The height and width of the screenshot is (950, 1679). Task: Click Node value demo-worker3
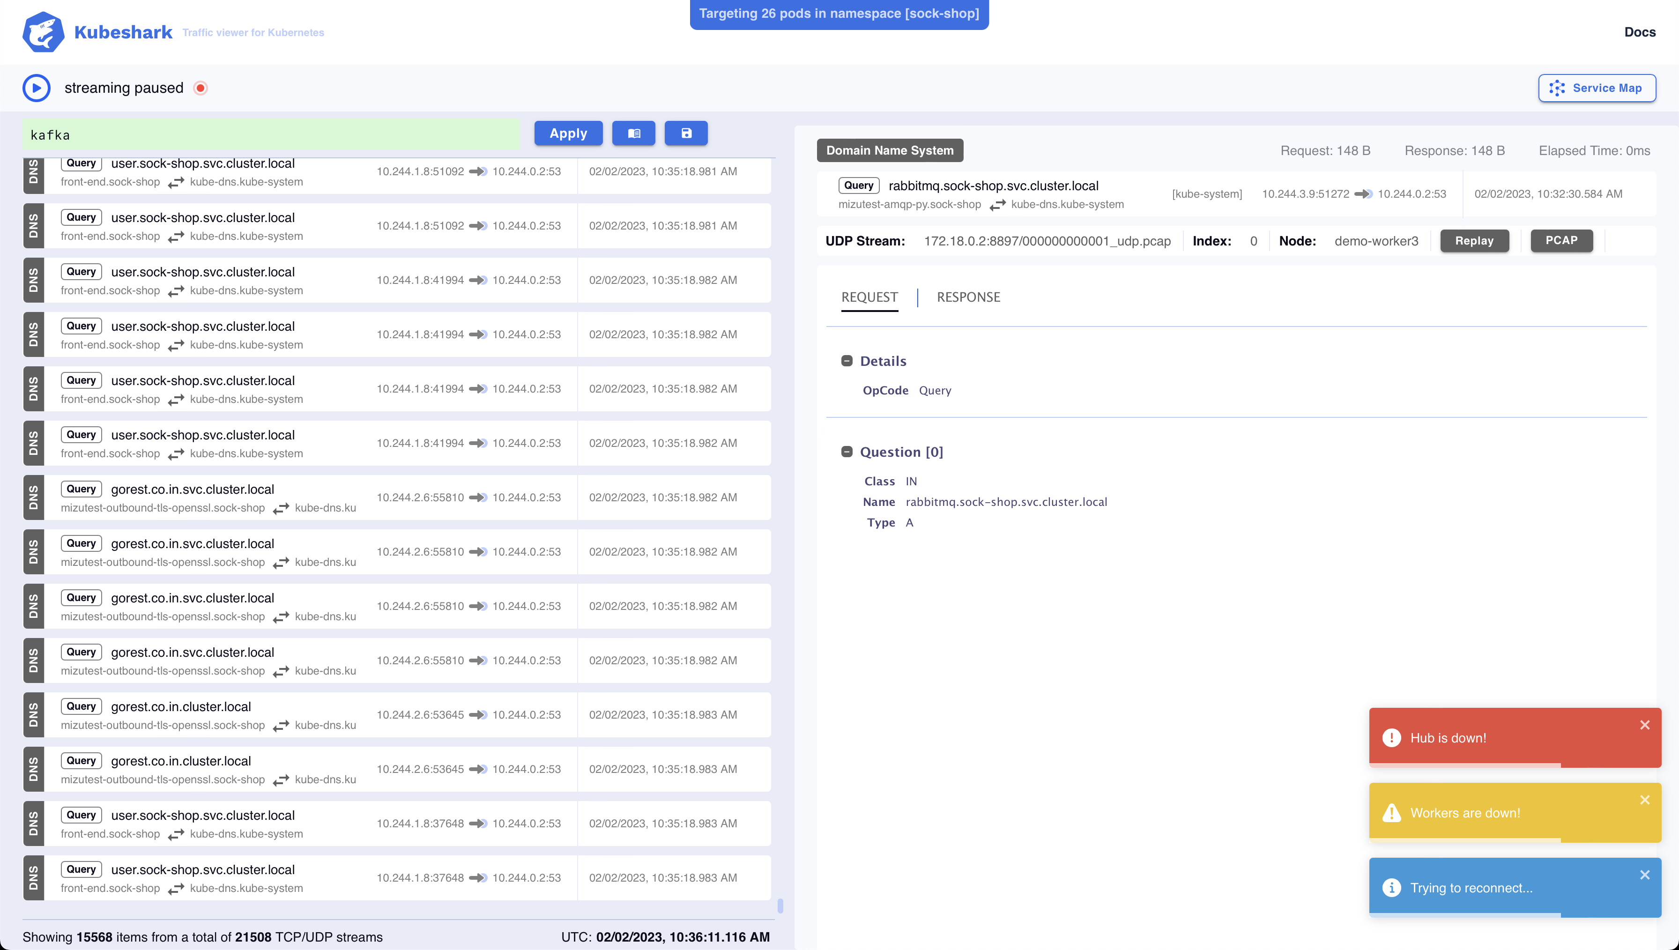(1376, 241)
